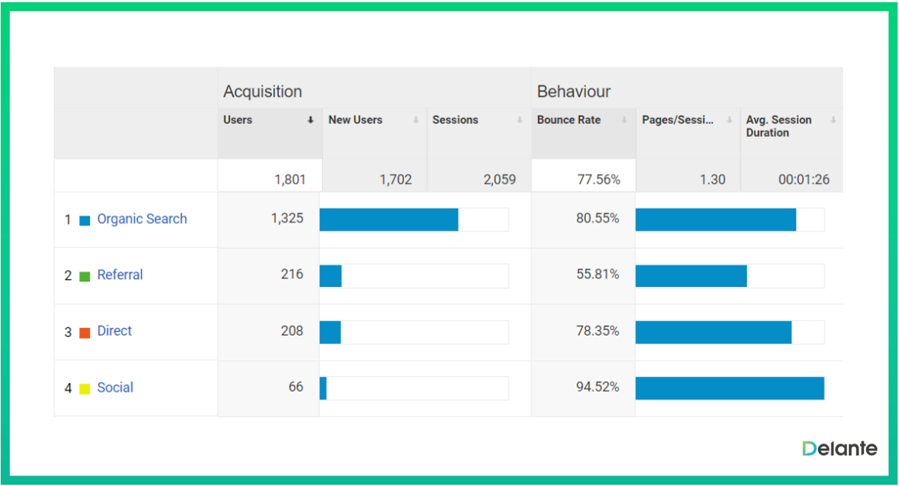Click the Social bounce rate bar

tap(730, 388)
